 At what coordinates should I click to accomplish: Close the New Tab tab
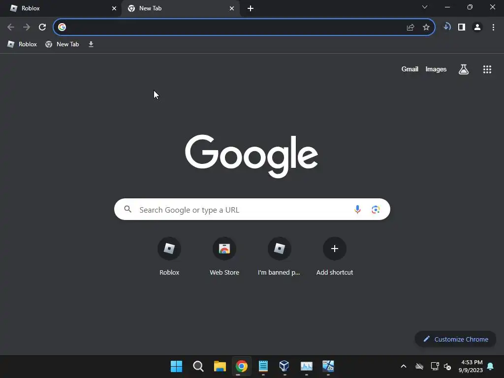pos(232,8)
